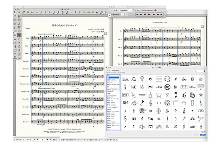Select the highlighted category in symbol list
Image resolution: width=220 pixels, height=146 pixels.
pyautogui.click(x=113, y=77)
